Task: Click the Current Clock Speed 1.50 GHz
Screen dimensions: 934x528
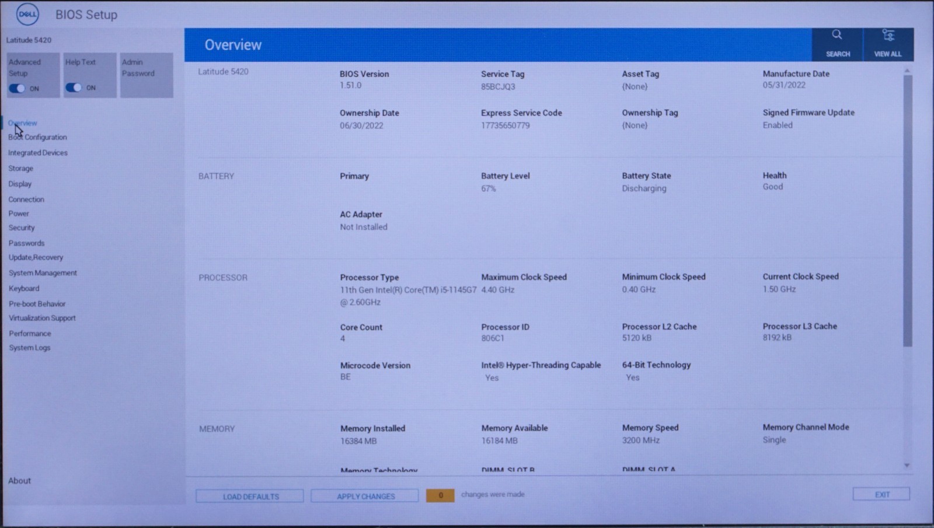Action: coord(779,289)
